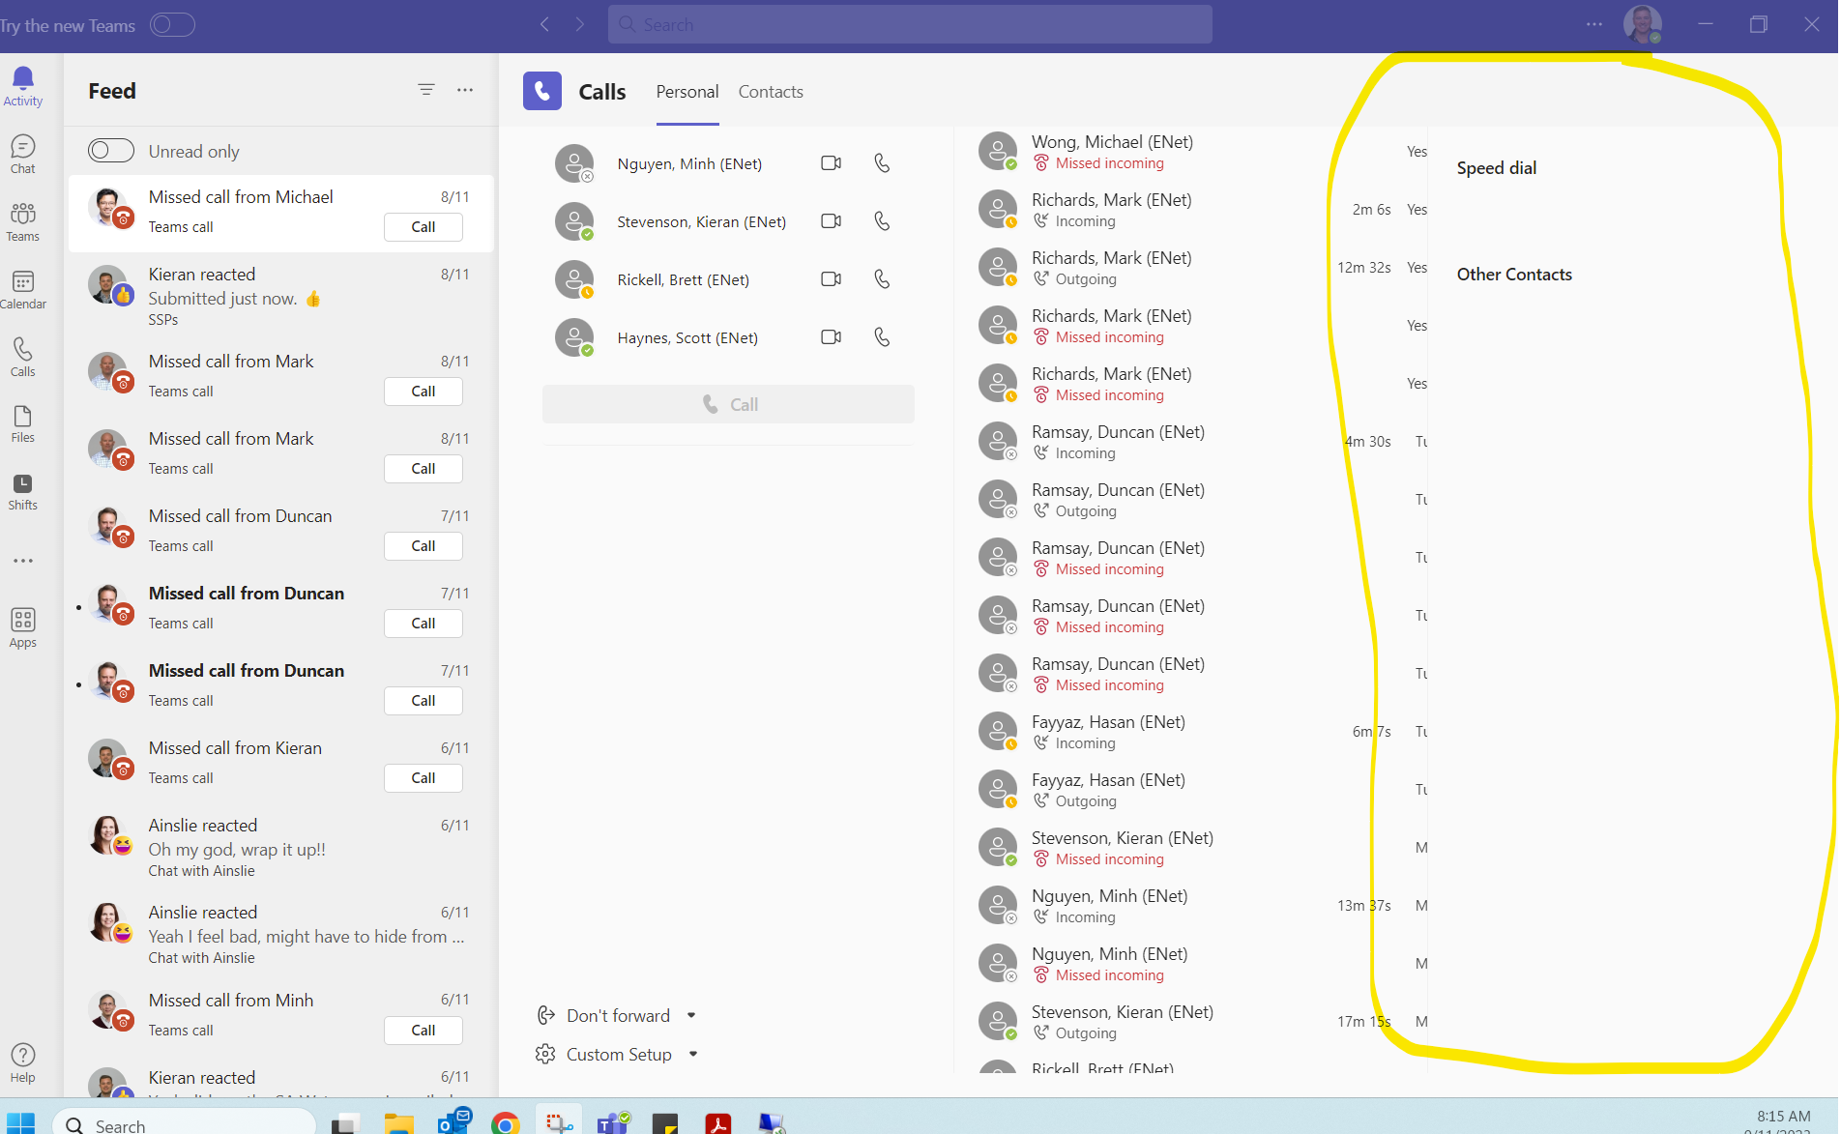This screenshot has height=1134, width=1841.
Task: Open Settings and more in title bar
Action: (x=1594, y=24)
